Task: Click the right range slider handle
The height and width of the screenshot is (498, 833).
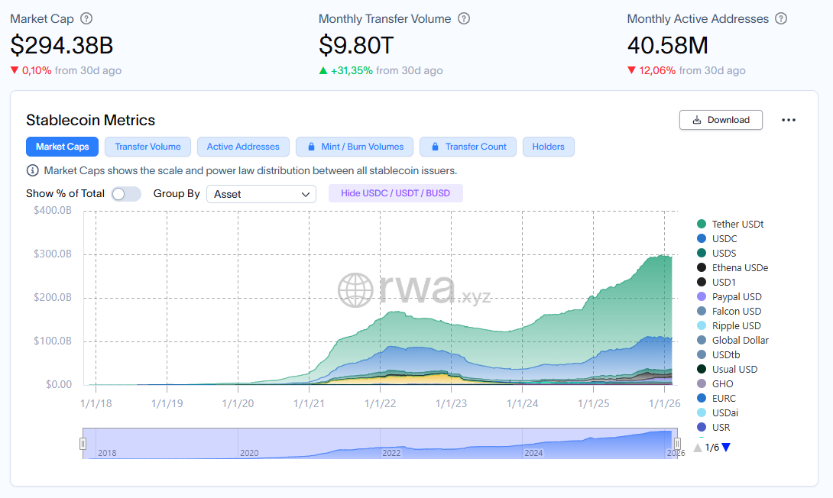Action: tap(677, 443)
